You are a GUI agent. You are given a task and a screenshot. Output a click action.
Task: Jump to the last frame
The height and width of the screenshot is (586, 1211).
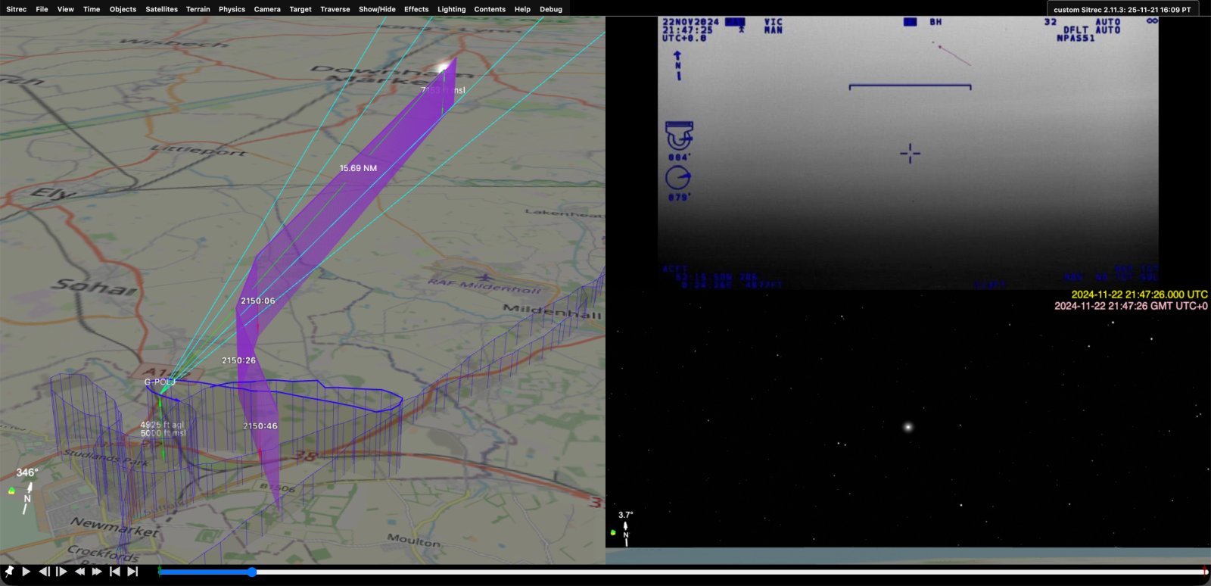click(x=132, y=572)
